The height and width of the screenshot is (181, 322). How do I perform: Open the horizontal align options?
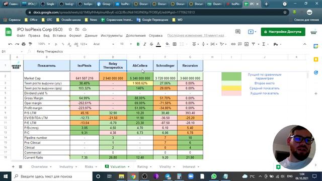(195, 44)
